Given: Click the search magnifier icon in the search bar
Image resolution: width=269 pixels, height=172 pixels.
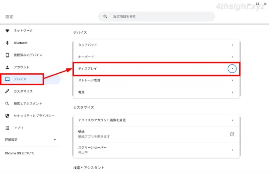Looking at the screenshot, I should [105, 17].
